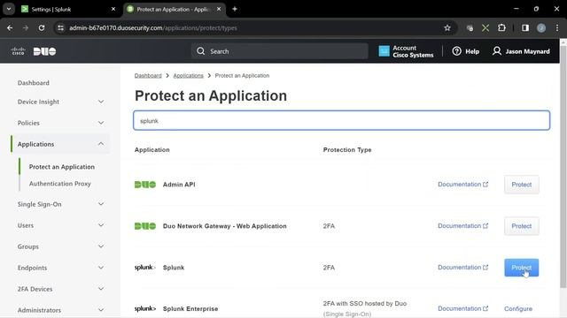
Task: Expand Users sidebar section
Action: coord(60,225)
